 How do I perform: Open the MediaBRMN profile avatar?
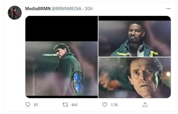(x=15, y=13)
